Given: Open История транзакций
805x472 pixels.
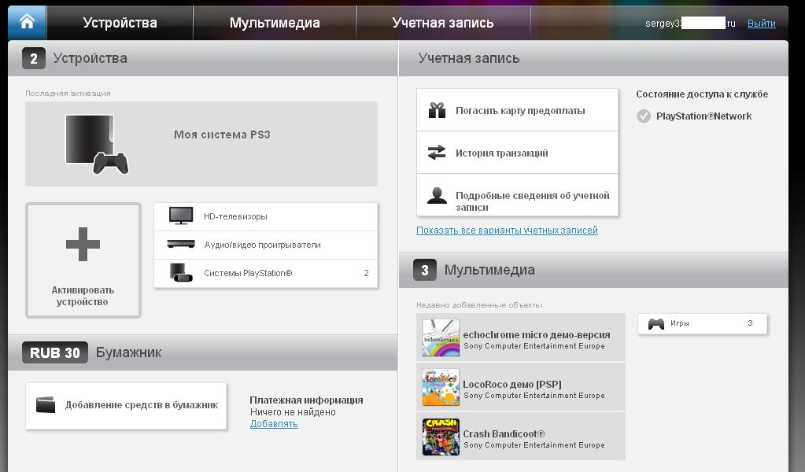Looking at the screenshot, I should coord(517,153).
